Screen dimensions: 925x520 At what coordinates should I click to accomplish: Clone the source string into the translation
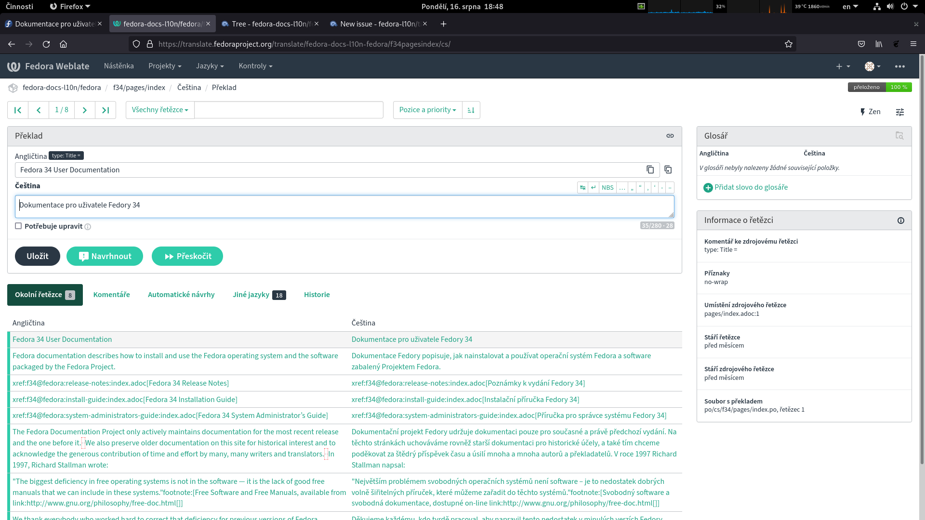(668, 169)
